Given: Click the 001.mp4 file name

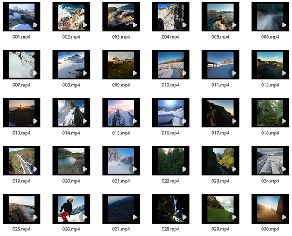Looking at the screenshot, I should (21, 37).
